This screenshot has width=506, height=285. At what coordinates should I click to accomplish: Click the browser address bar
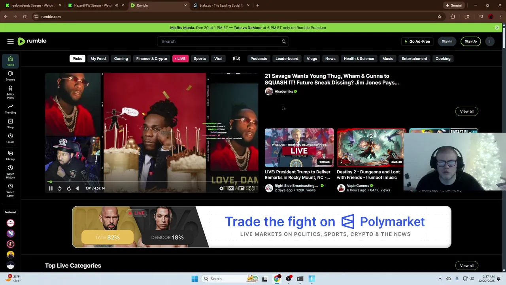point(233,17)
